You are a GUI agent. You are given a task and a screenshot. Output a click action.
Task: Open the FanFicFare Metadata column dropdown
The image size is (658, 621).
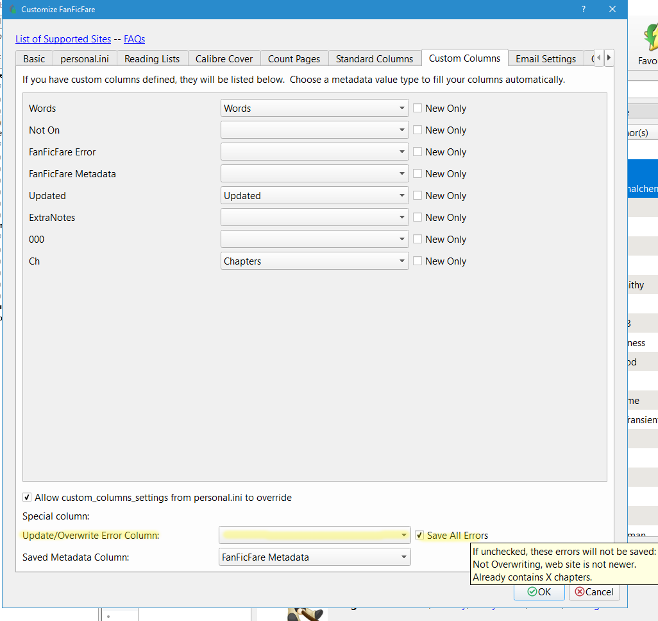point(315,173)
